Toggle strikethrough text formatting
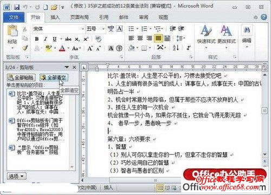The height and width of the screenshot is (195, 271). pyautogui.click(x=68, y=39)
